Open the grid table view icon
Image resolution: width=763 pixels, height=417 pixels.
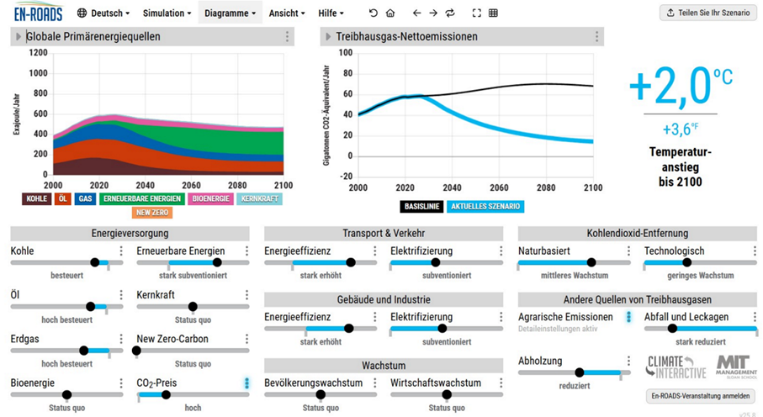pos(493,13)
